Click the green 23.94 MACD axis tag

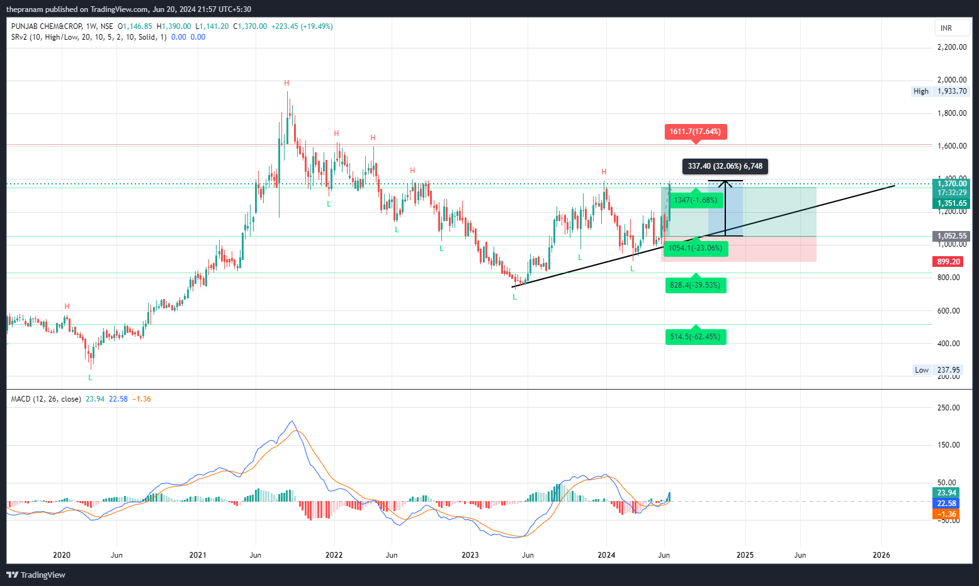pos(946,493)
